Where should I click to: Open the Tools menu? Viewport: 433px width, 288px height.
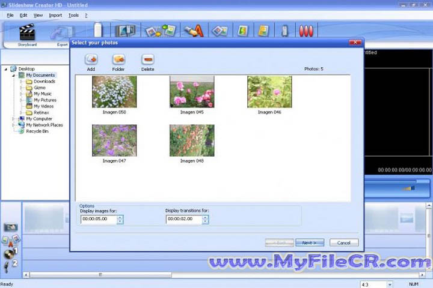[74, 16]
